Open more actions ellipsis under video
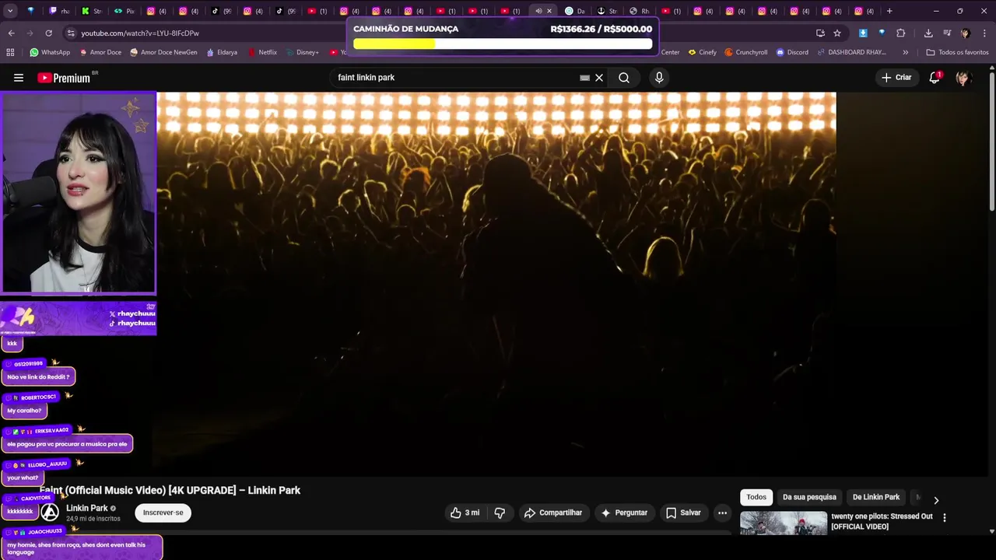Viewport: 996px width, 560px height. coord(722,513)
